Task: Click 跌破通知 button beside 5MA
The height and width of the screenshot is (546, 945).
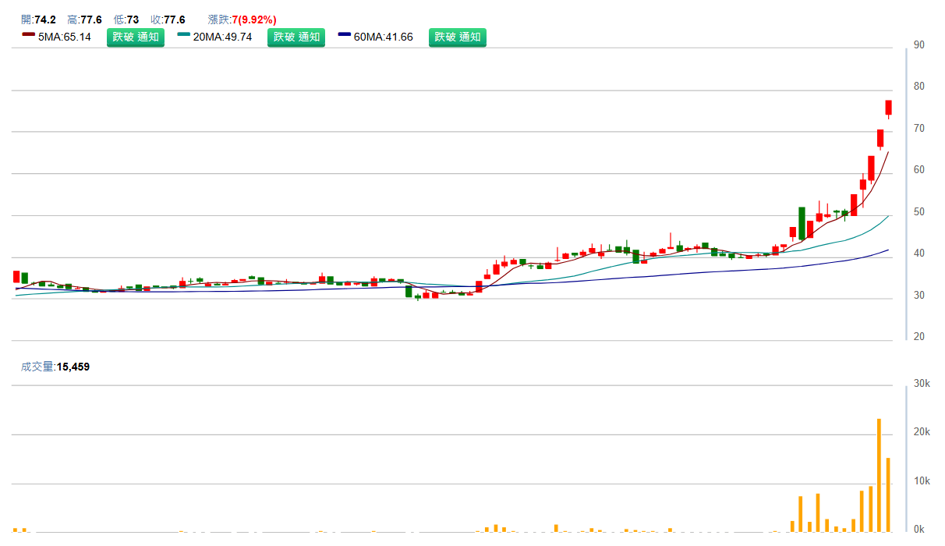Action: [x=136, y=37]
